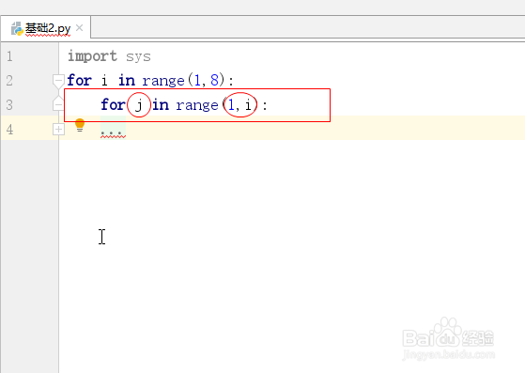The width and height of the screenshot is (525, 373).
Task: Click the Python file icon on tab
Action: point(17,29)
